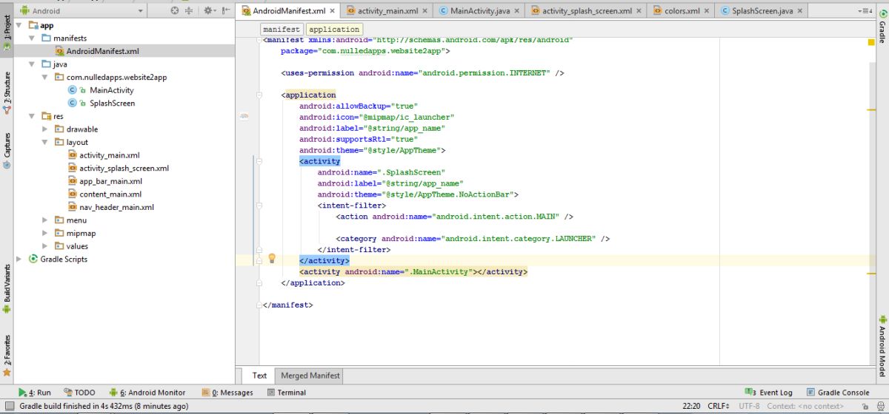Screen dimensions: 889x414
Task: Click the 22:20 caret position indicator
Action: pos(691,406)
